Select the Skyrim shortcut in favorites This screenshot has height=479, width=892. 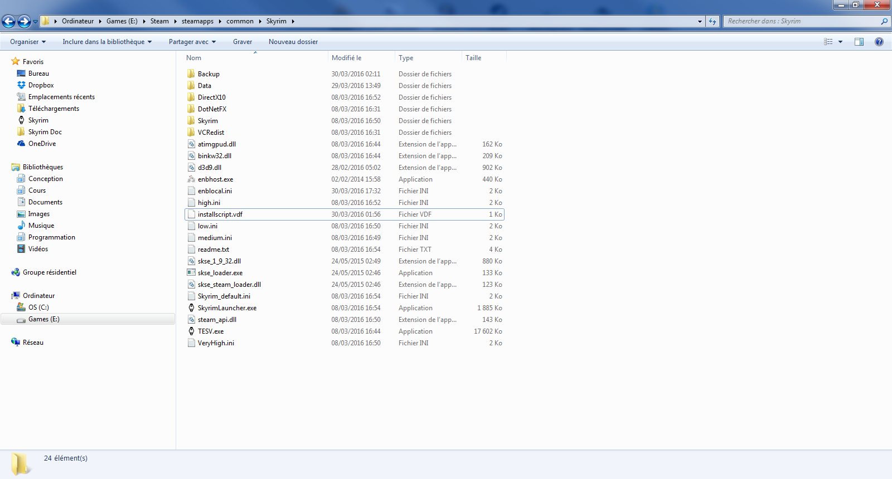(x=38, y=120)
